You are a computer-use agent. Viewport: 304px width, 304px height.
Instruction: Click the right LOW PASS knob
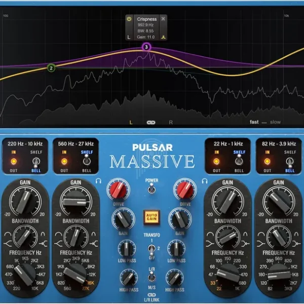(176, 249)
